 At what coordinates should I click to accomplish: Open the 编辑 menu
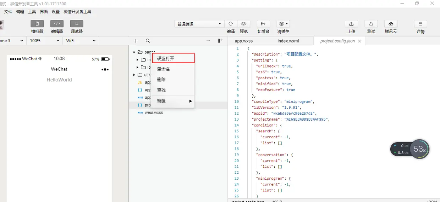[20, 12]
